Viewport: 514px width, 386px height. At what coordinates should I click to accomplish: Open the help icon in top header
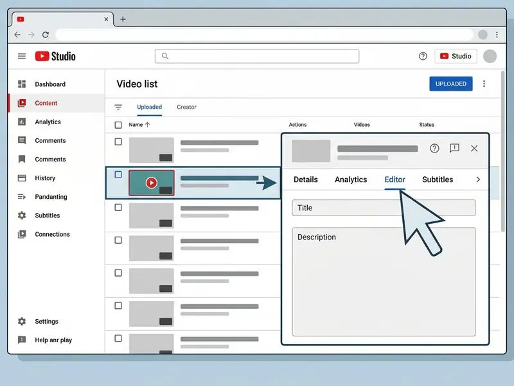coord(423,56)
